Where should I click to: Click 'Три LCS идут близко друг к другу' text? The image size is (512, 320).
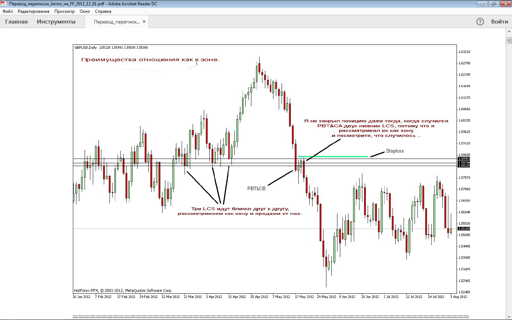pos(240,209)
